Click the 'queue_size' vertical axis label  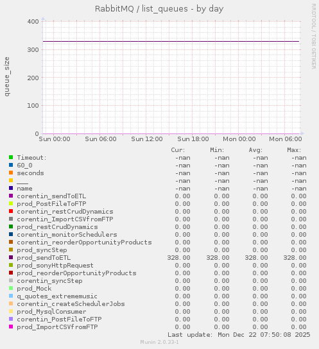coord(7,76)
